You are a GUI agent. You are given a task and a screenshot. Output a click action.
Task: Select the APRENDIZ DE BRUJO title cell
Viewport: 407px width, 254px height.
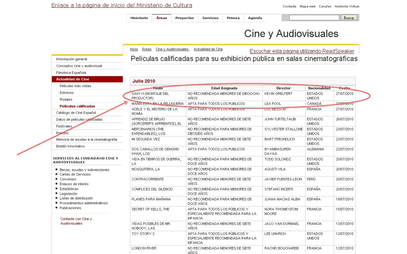(x=158, y=121)
